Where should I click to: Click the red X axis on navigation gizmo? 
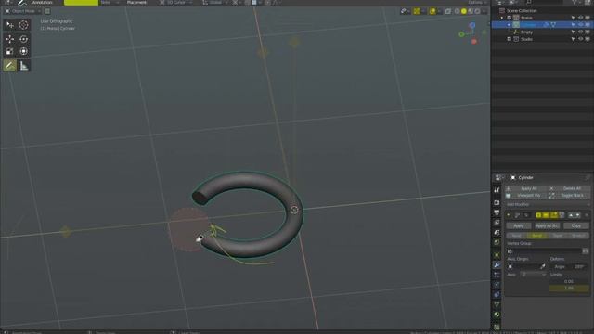tap(474, 41)
